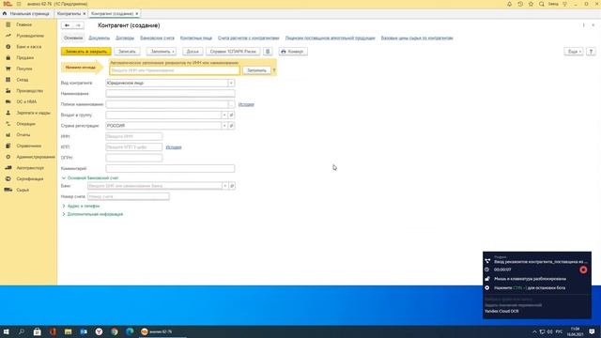601x338 pixels.
Task: Click the list icon button next to Справки 1СПАРК
Action: tap(268, 52)
